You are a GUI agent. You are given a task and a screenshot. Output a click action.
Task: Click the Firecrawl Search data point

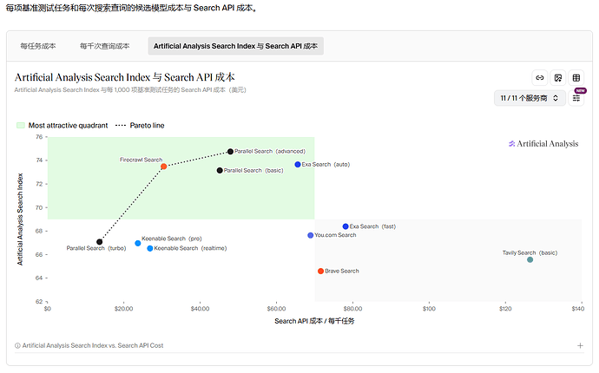163,167
